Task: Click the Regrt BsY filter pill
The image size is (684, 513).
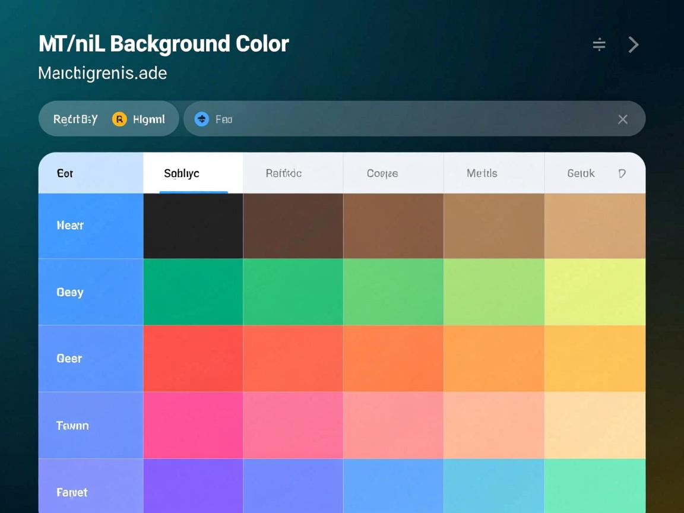Action: point(75,119)
